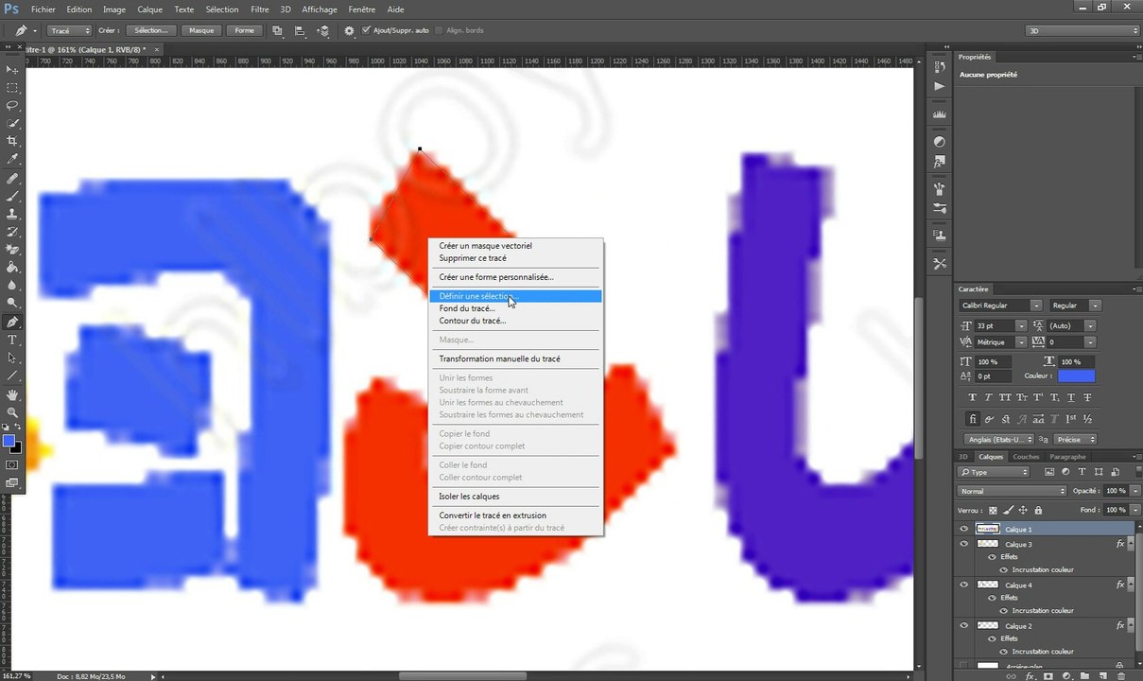Viewport: 1143px width, 681px height.
Task: Open path operations icon in options bar
Action: tap(278, 30)
